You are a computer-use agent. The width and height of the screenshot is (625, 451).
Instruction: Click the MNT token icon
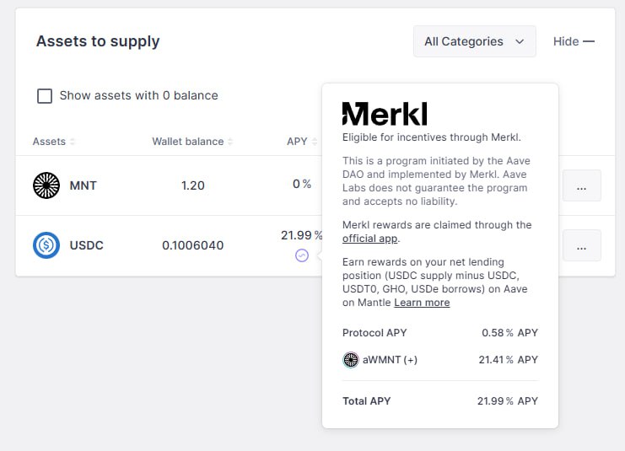click(x=46, y=185)
